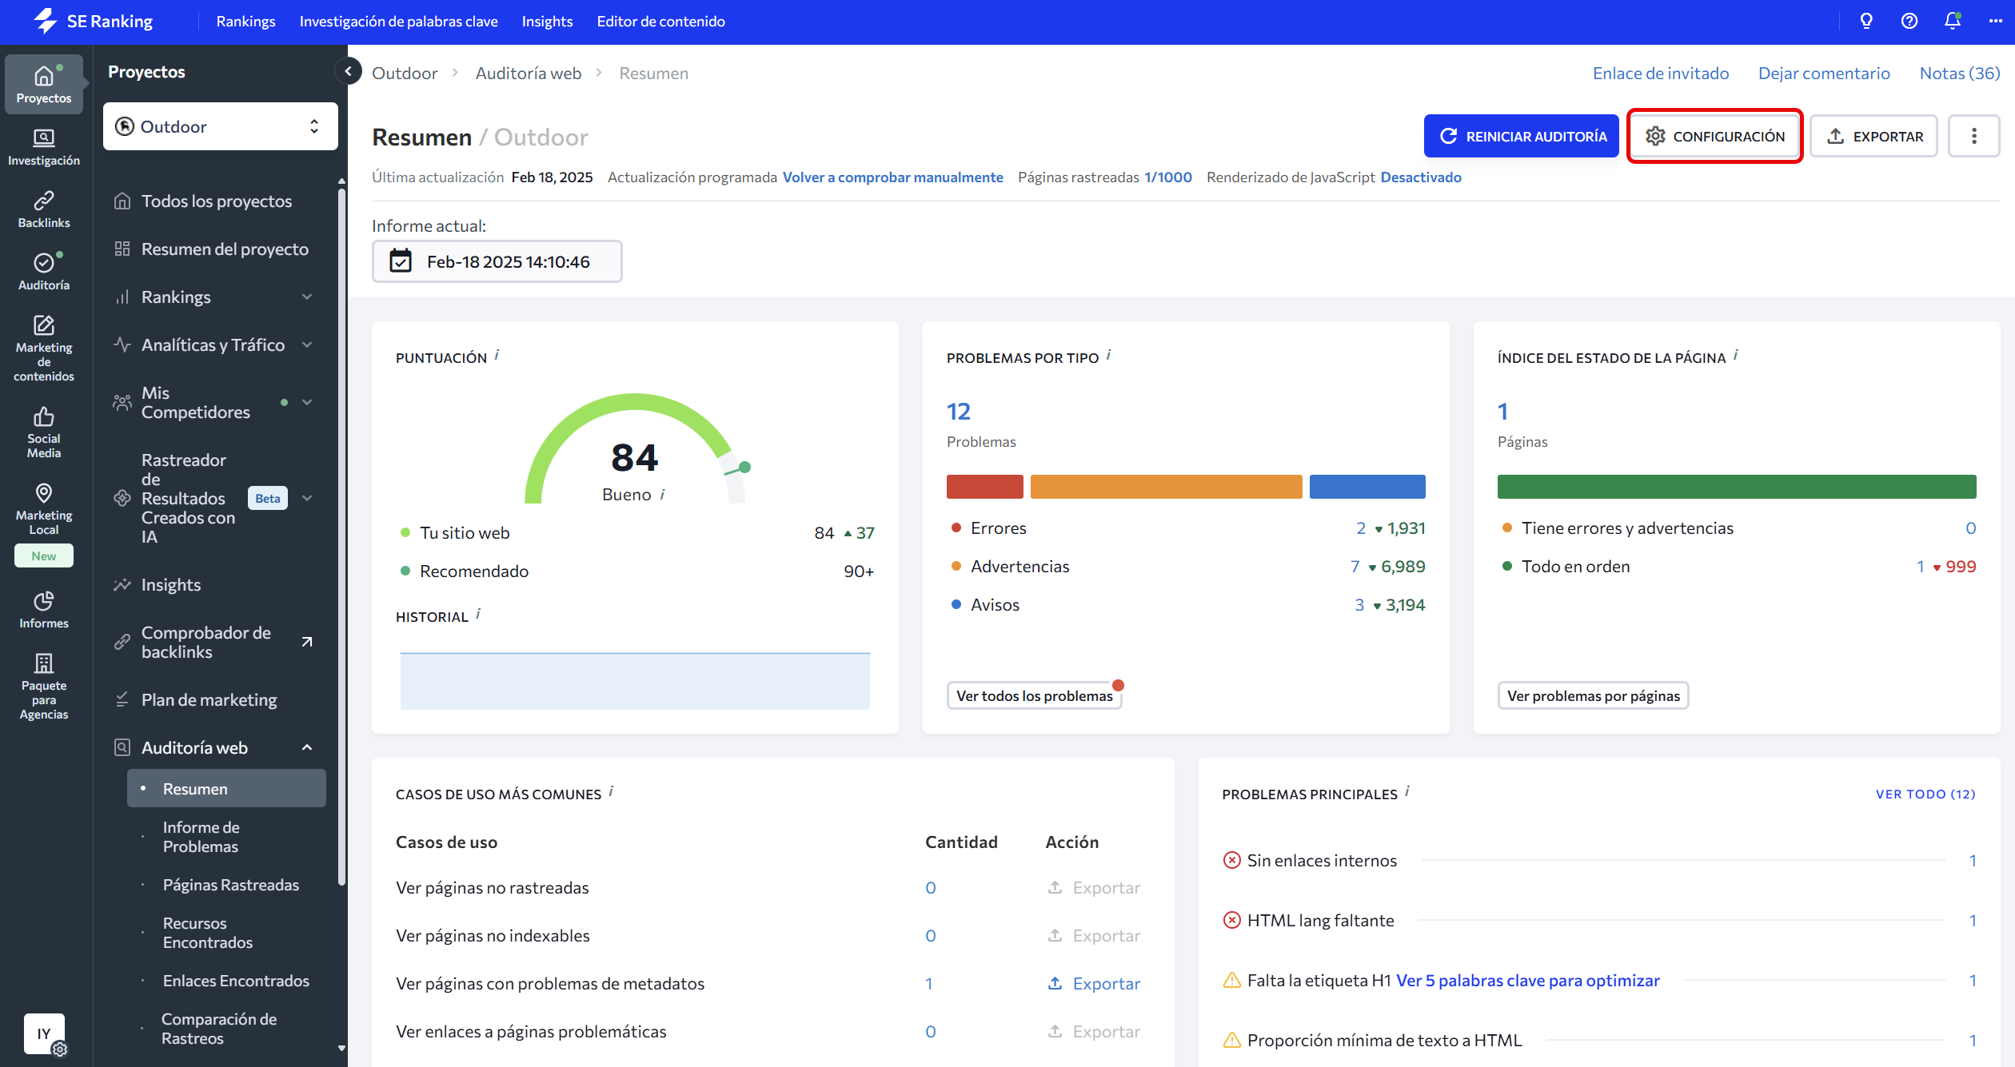Click Desactivado JavaScript rendering link

click(1420, 177)
